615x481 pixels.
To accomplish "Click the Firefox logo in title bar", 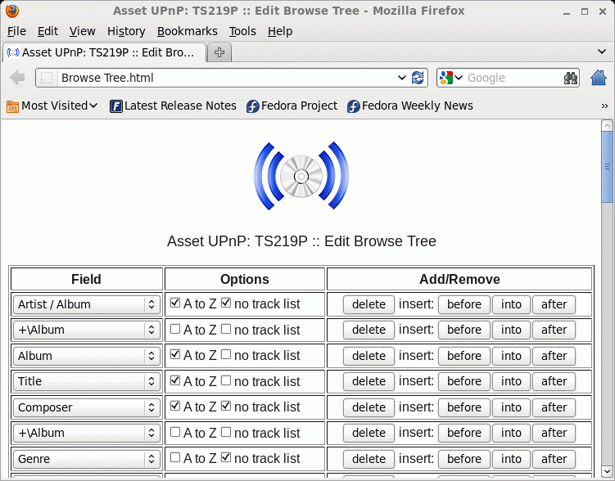I will click(11, 11).
